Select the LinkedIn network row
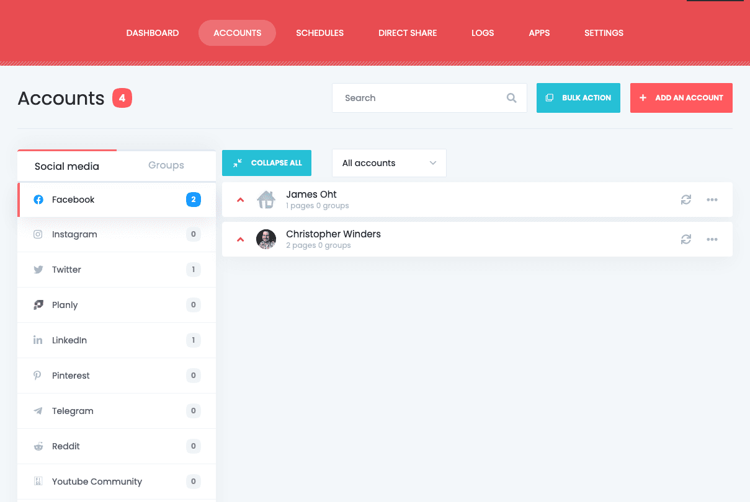Image resolution: width=750 pixels, height=502 pixels. tap(117, 340)
